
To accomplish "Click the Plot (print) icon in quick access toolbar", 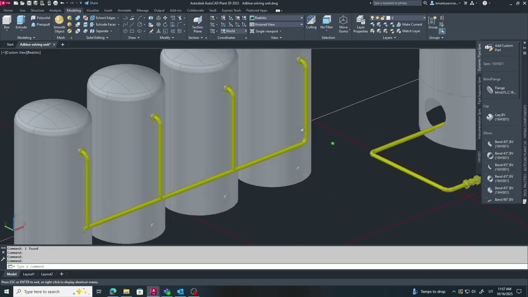I will (55, 3).
